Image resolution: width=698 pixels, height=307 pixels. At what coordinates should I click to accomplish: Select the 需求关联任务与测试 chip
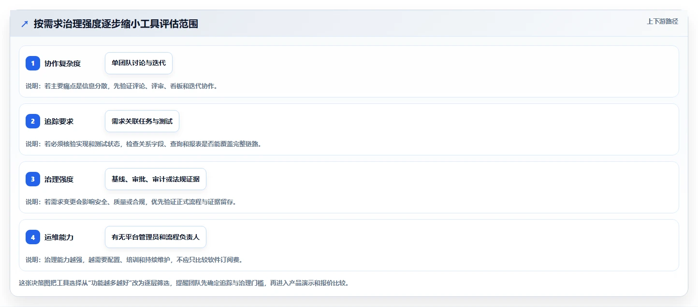coord(142,121)
